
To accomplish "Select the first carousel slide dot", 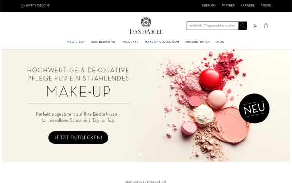I will point(140,154).
